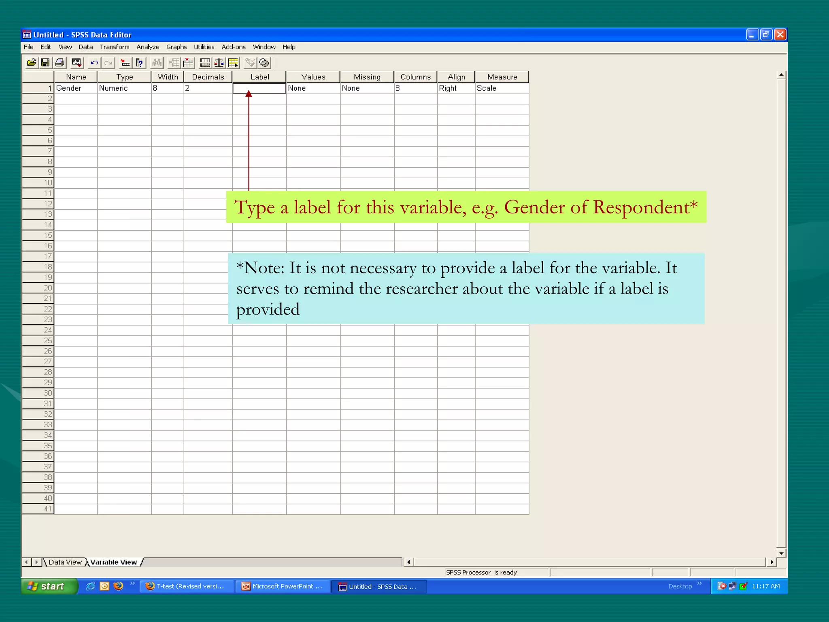Click the tab scroll left arrow

[26, 562]
